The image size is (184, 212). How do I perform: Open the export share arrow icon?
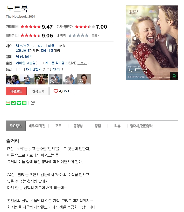[33, 103]
